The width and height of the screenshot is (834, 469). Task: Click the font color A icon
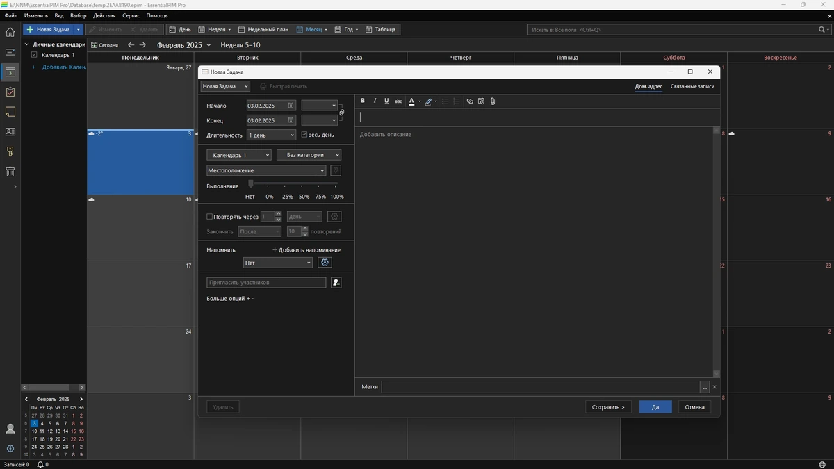(411, 101)
